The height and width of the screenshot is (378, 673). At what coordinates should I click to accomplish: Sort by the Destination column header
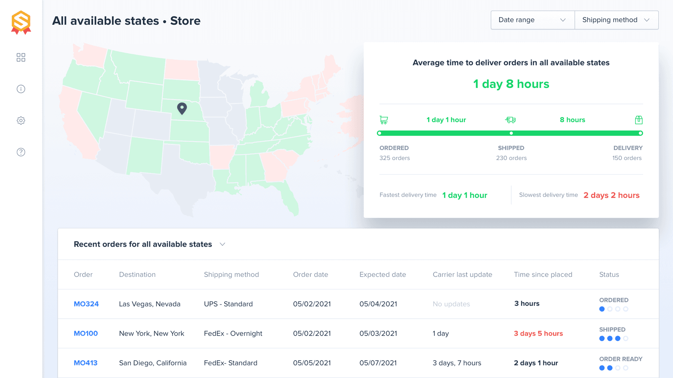(x=137, y=274)
